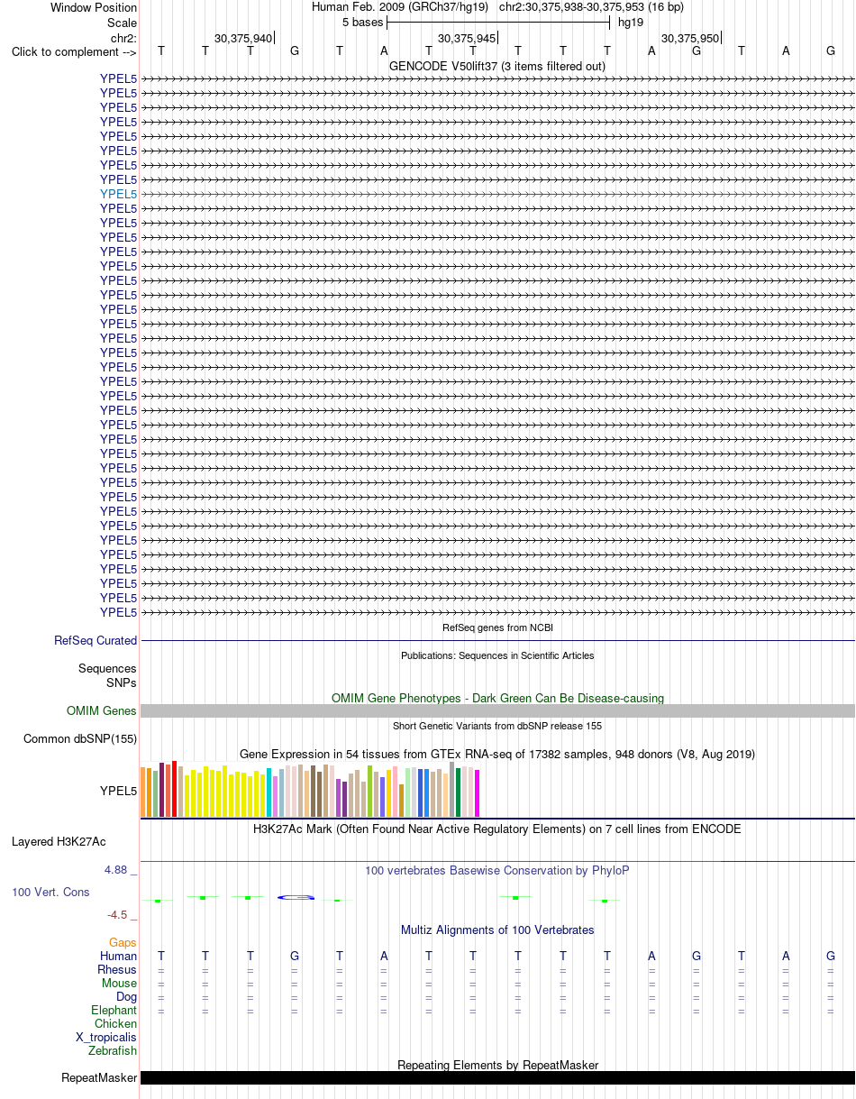Viewport: 856px width, 1099px height.
Task: Click the 'Dog' species row label
Action: point(127,996)
